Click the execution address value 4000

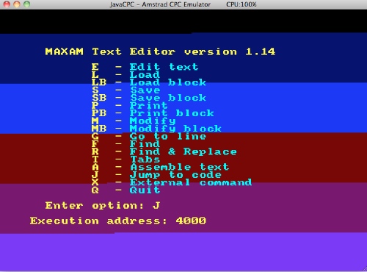tap(191, 221)
